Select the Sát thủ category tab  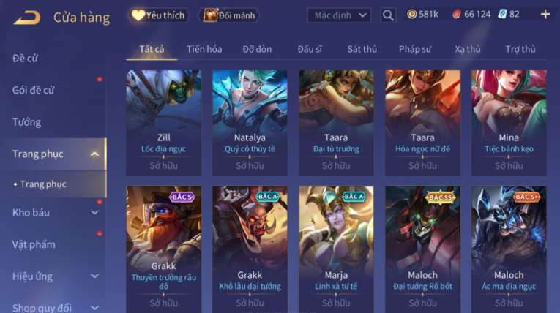[x=362, y=49]
